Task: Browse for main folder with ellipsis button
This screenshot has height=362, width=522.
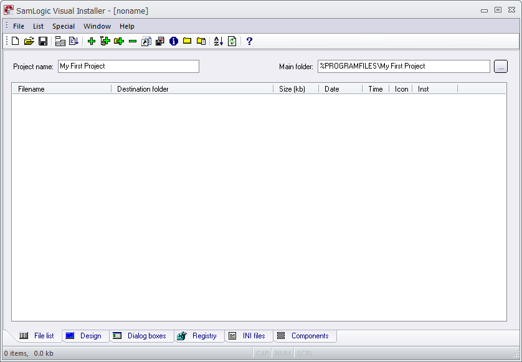Action: [x=501, y=66]
